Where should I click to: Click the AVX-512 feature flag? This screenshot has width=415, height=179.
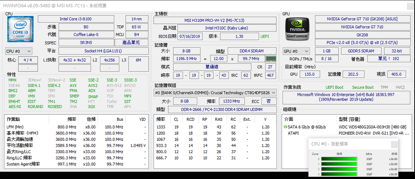coord(114,86)
